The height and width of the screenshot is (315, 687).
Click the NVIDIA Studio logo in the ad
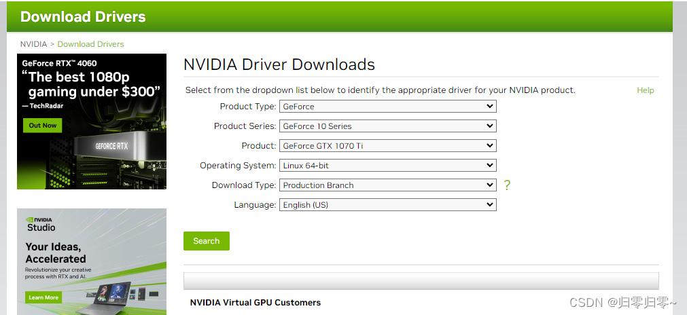(40, 224)
